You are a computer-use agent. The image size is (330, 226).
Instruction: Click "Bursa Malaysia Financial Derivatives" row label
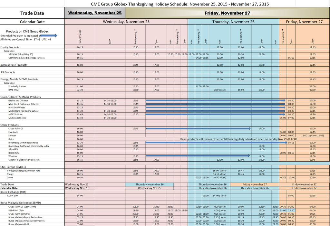point(26,221)
